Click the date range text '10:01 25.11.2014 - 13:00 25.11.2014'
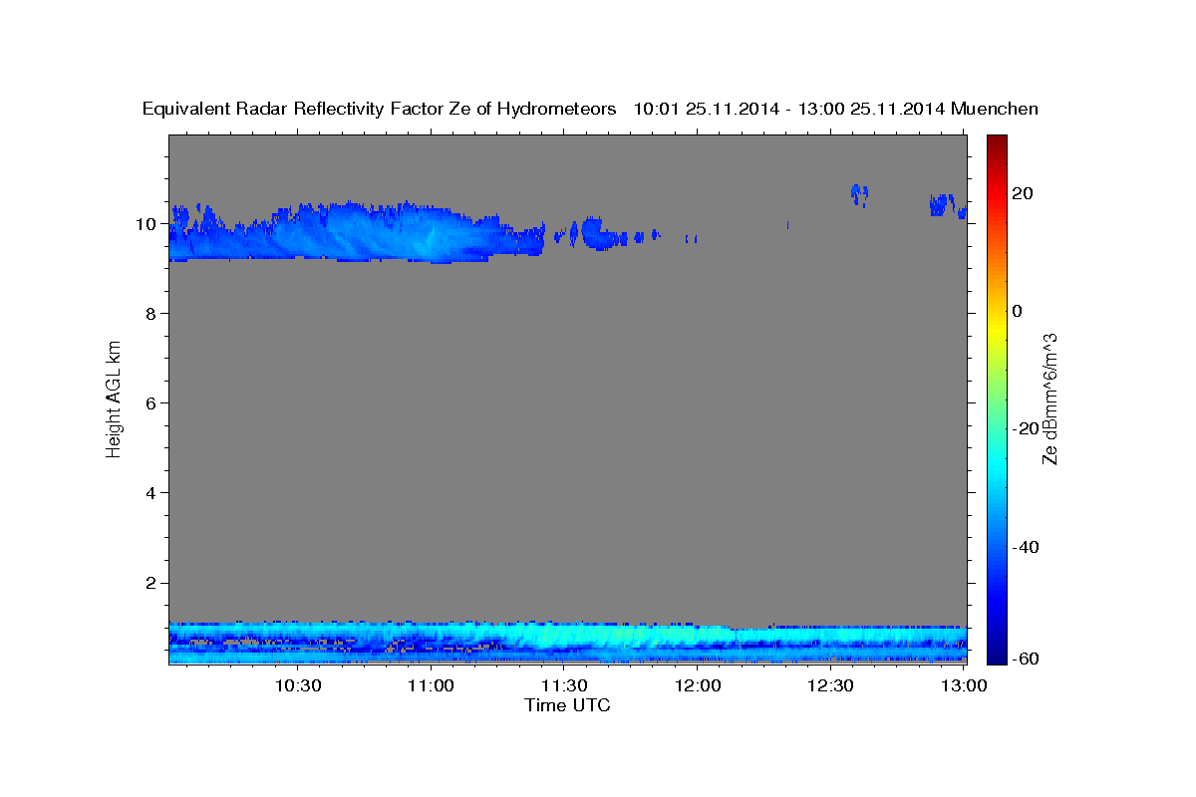This screenshot has width=1196, height=797. pos(789,110)
